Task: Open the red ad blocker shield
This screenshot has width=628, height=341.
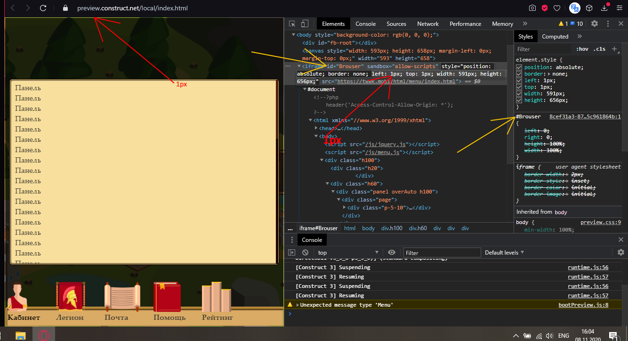Action: [x=544, y=8]
